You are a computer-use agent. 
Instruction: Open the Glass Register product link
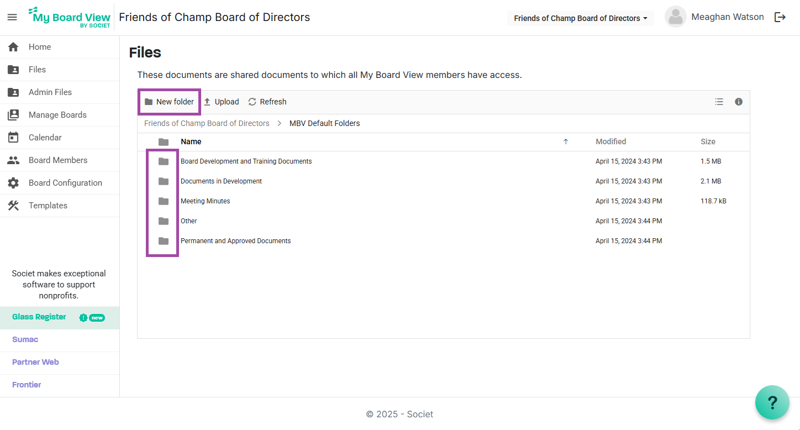click(x=39, y=317)
